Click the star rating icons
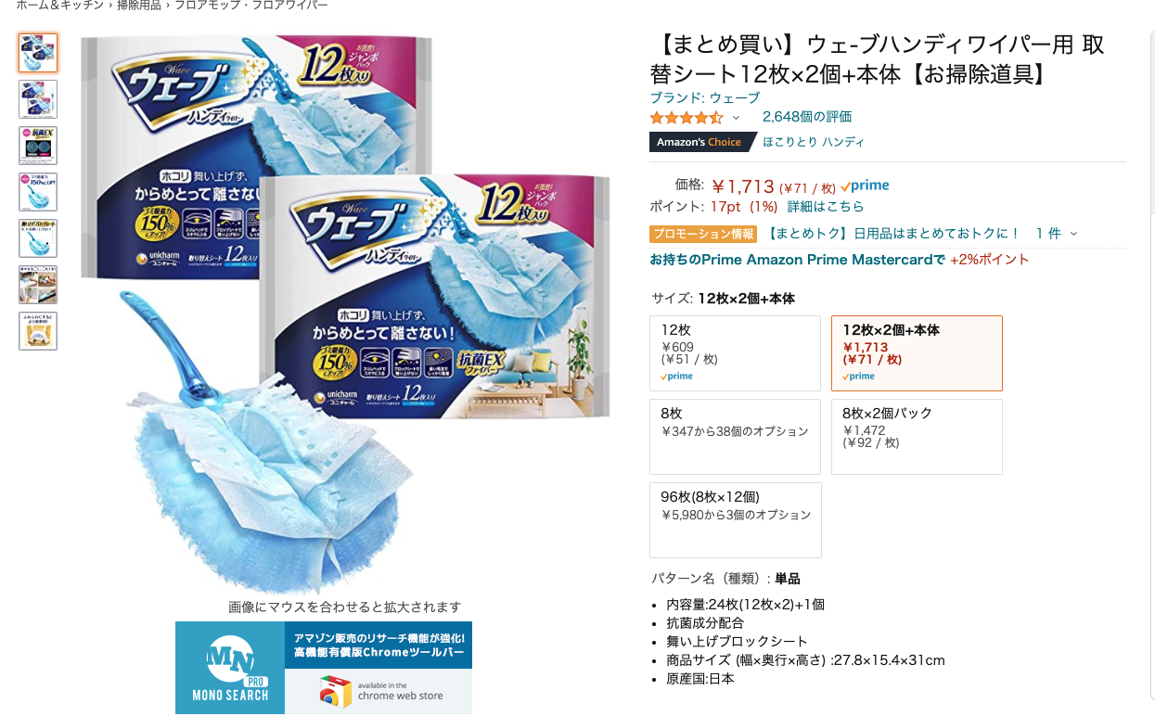Viewport: 1155px width, 716px height. [x=687, y=118]
